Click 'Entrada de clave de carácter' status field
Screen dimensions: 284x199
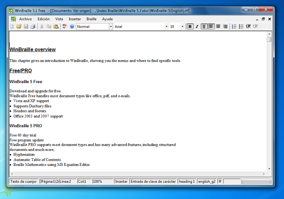(153, 181)
